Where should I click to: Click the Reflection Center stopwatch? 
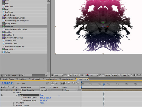pyautogui.click(x=22, y=98)
